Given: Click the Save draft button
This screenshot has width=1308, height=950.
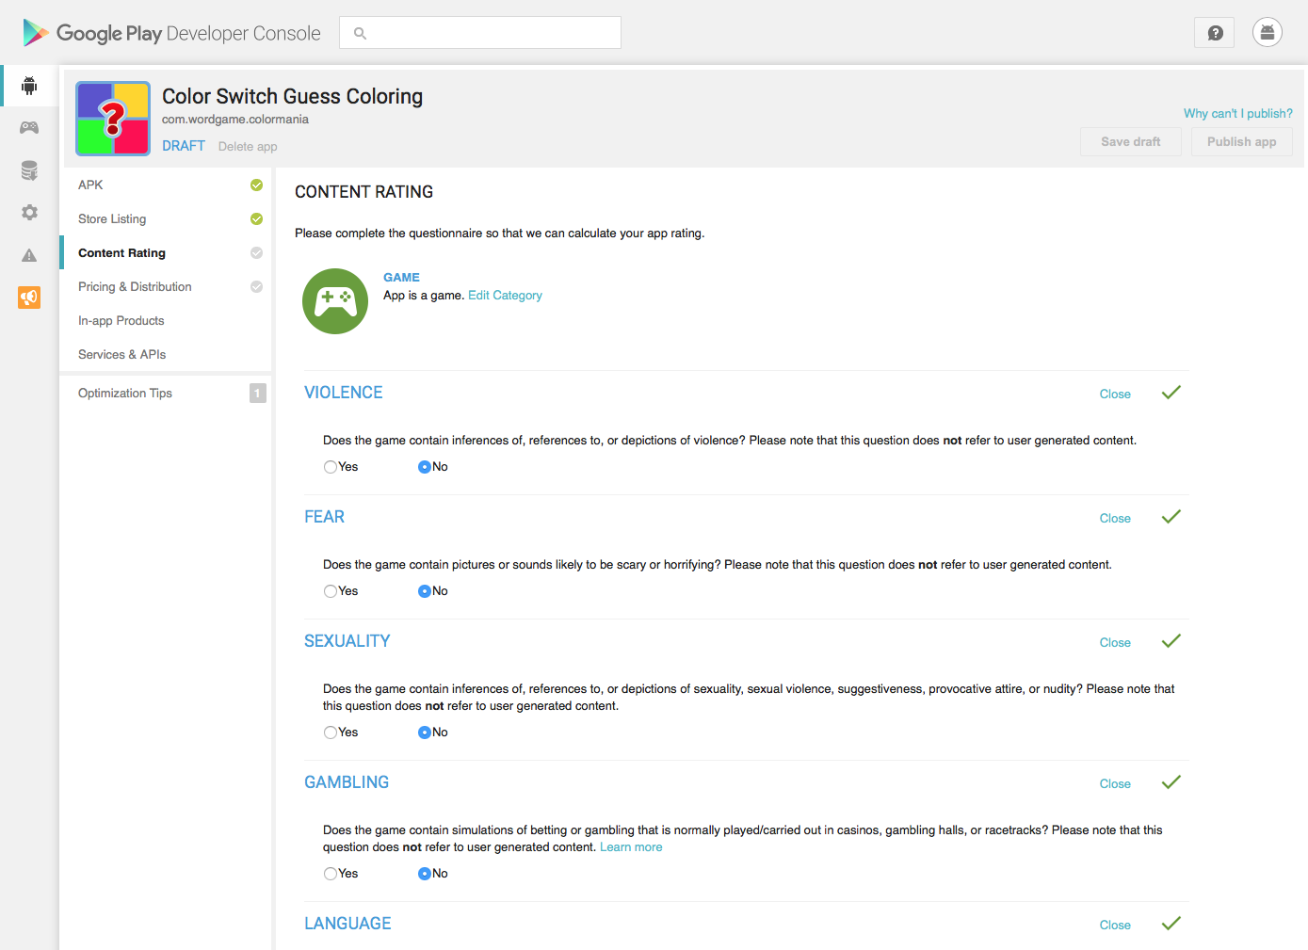Looking at the screenshot, I should click(x=1131, y=142).
